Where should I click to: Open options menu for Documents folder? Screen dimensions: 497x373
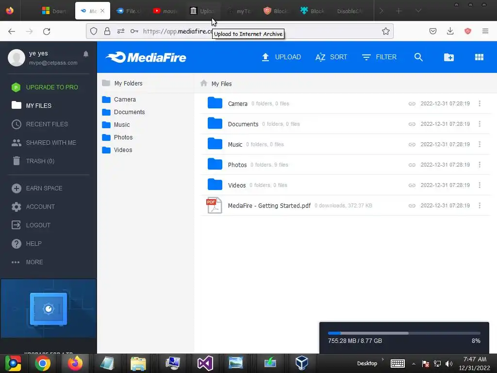tap(480, 124)
